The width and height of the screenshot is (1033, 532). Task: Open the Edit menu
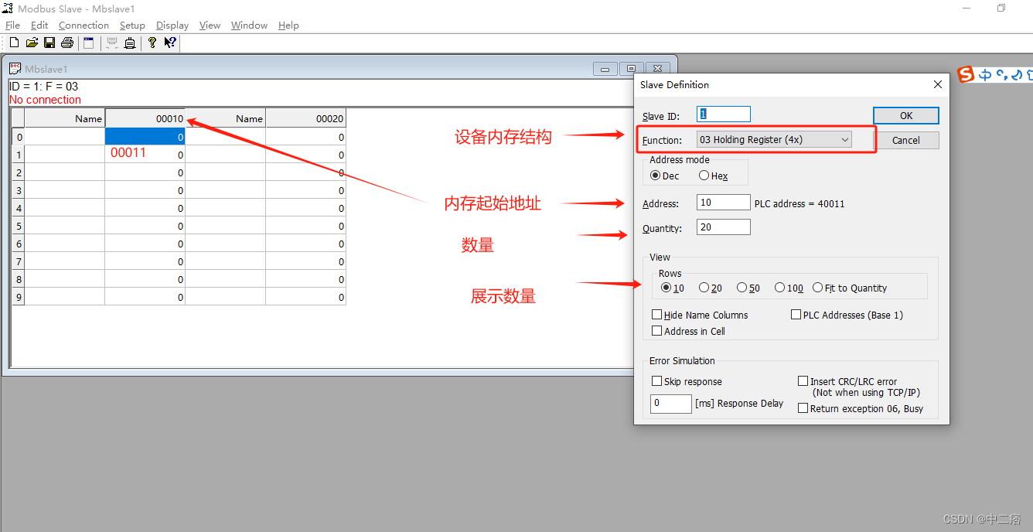coord(39,26)
